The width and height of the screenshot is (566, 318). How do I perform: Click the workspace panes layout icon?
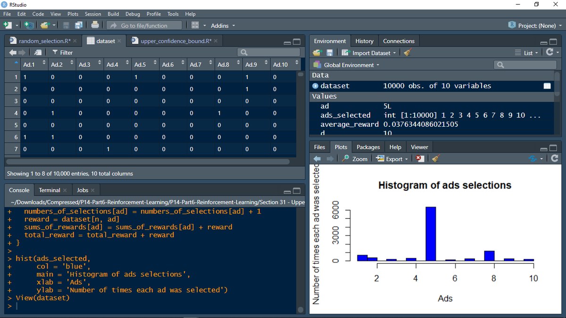pos(194,25)
